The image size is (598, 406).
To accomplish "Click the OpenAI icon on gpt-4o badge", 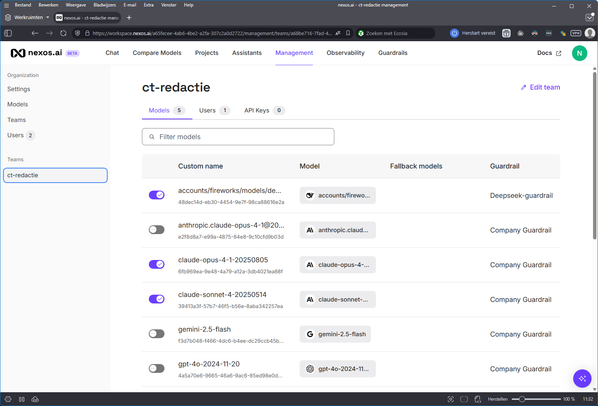I will (x=310, y=369).
